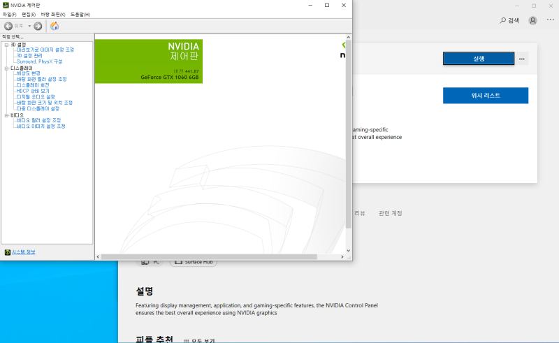Select 비디오 컬러 설정 조정
Viewport: 559px width, 343px height.
(39, 121)
